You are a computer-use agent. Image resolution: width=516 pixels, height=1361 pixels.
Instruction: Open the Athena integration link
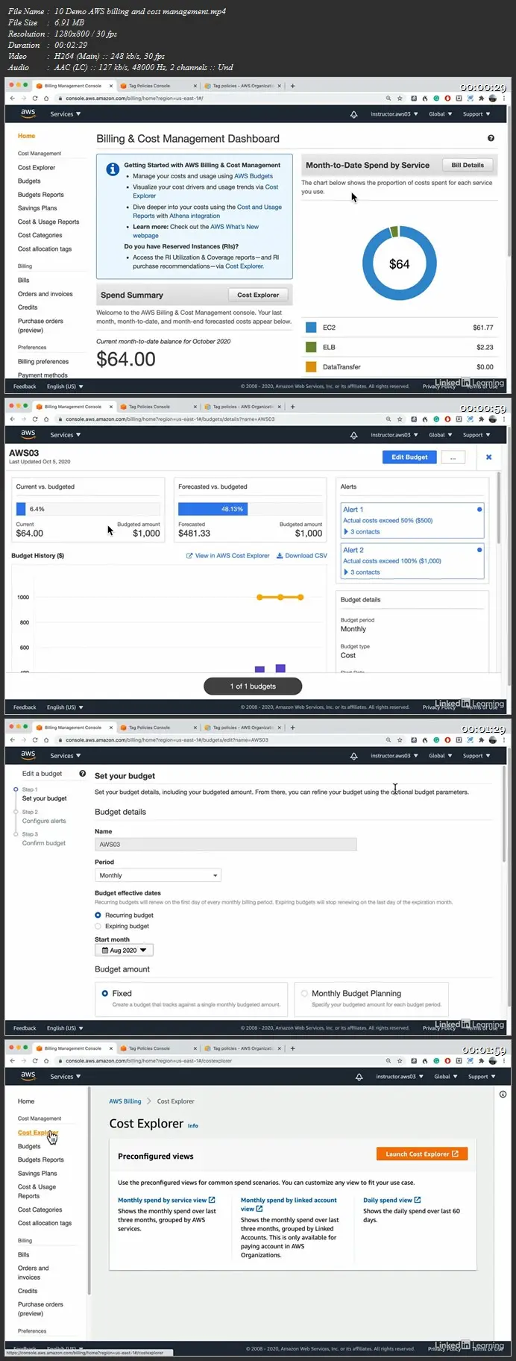[x=195, y=216]
